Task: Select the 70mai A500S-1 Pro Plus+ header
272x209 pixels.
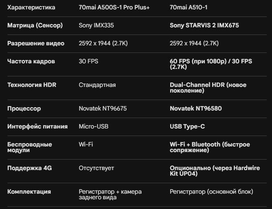Action: click(114, 7)
